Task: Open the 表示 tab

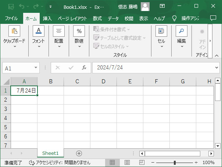Action: pyautogui.click(x=144, y=18)
